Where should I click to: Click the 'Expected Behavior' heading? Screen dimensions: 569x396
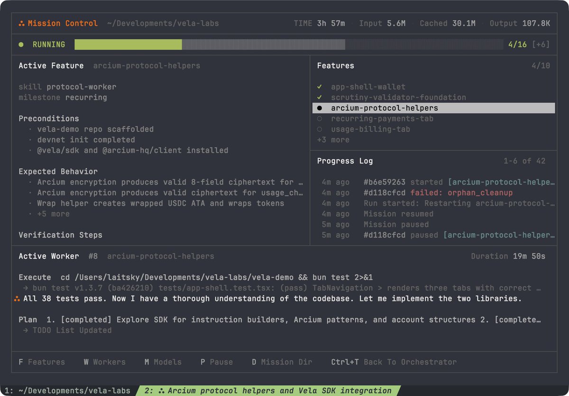coord(58,171)
